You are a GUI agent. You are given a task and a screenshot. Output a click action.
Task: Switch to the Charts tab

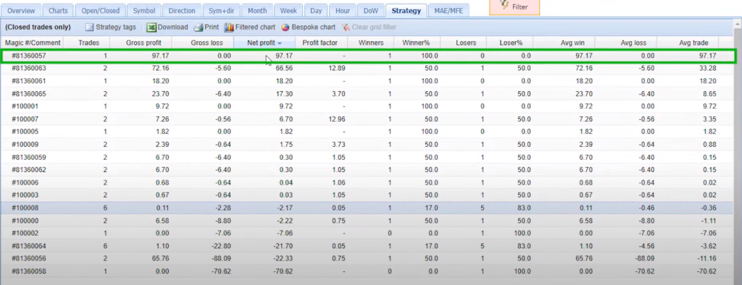[x=58, y=10]
